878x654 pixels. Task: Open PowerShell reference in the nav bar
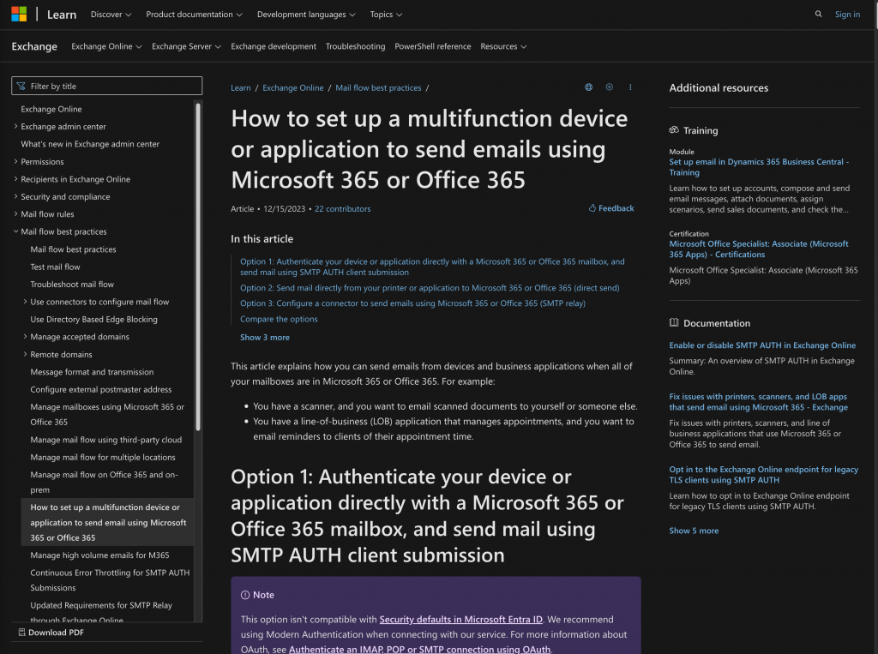point(432,46)
